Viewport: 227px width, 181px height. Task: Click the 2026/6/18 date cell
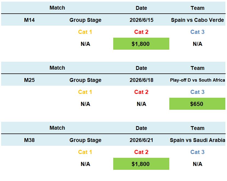tap(141, 80)
